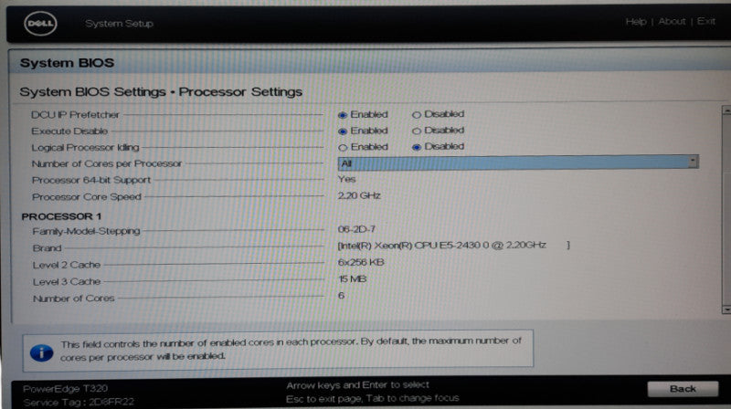731x409 pixels.
Task: Click the System Setup title text
Action: (120, 24)
